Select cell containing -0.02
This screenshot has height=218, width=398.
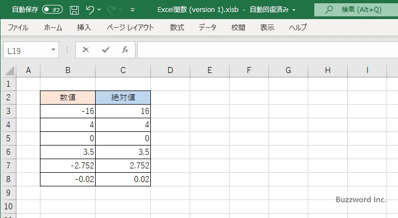68,179
